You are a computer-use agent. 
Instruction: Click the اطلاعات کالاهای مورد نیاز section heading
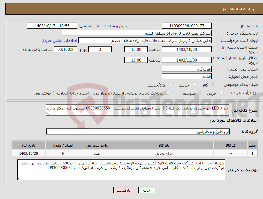(233, 120)
